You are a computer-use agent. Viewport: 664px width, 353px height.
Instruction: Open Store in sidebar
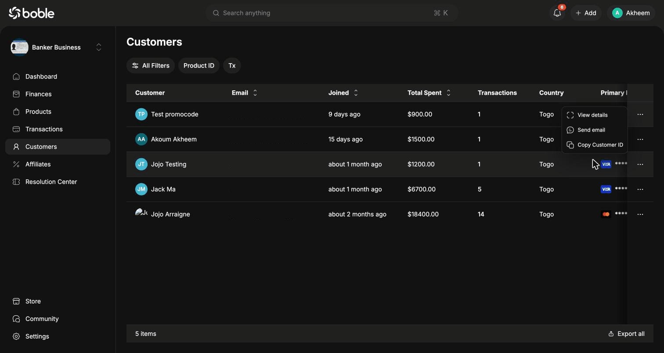[58, 301]
